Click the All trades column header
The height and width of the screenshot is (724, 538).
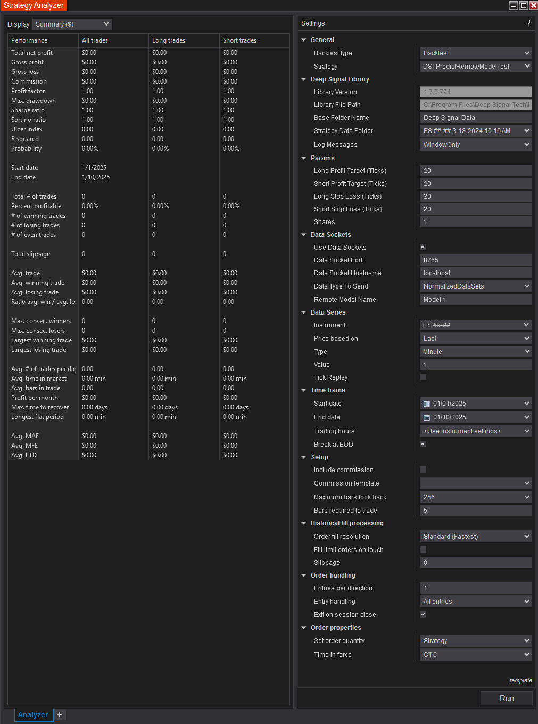[x=113, y=40]
